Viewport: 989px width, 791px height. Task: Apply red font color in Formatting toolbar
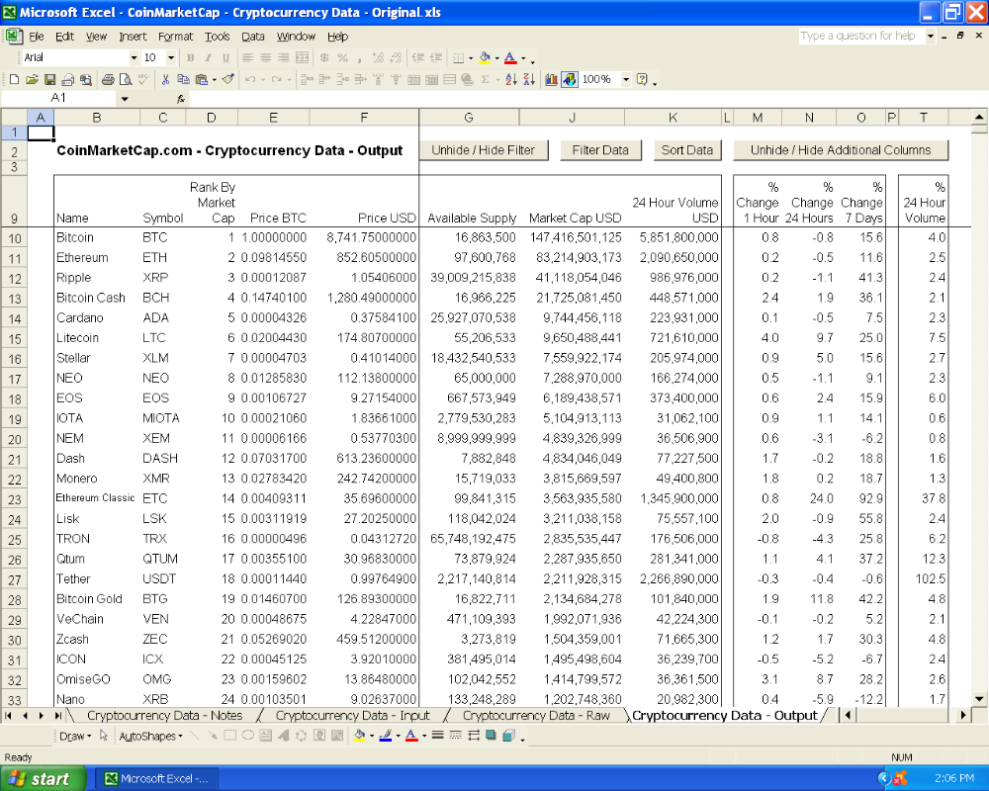point(510,58)
